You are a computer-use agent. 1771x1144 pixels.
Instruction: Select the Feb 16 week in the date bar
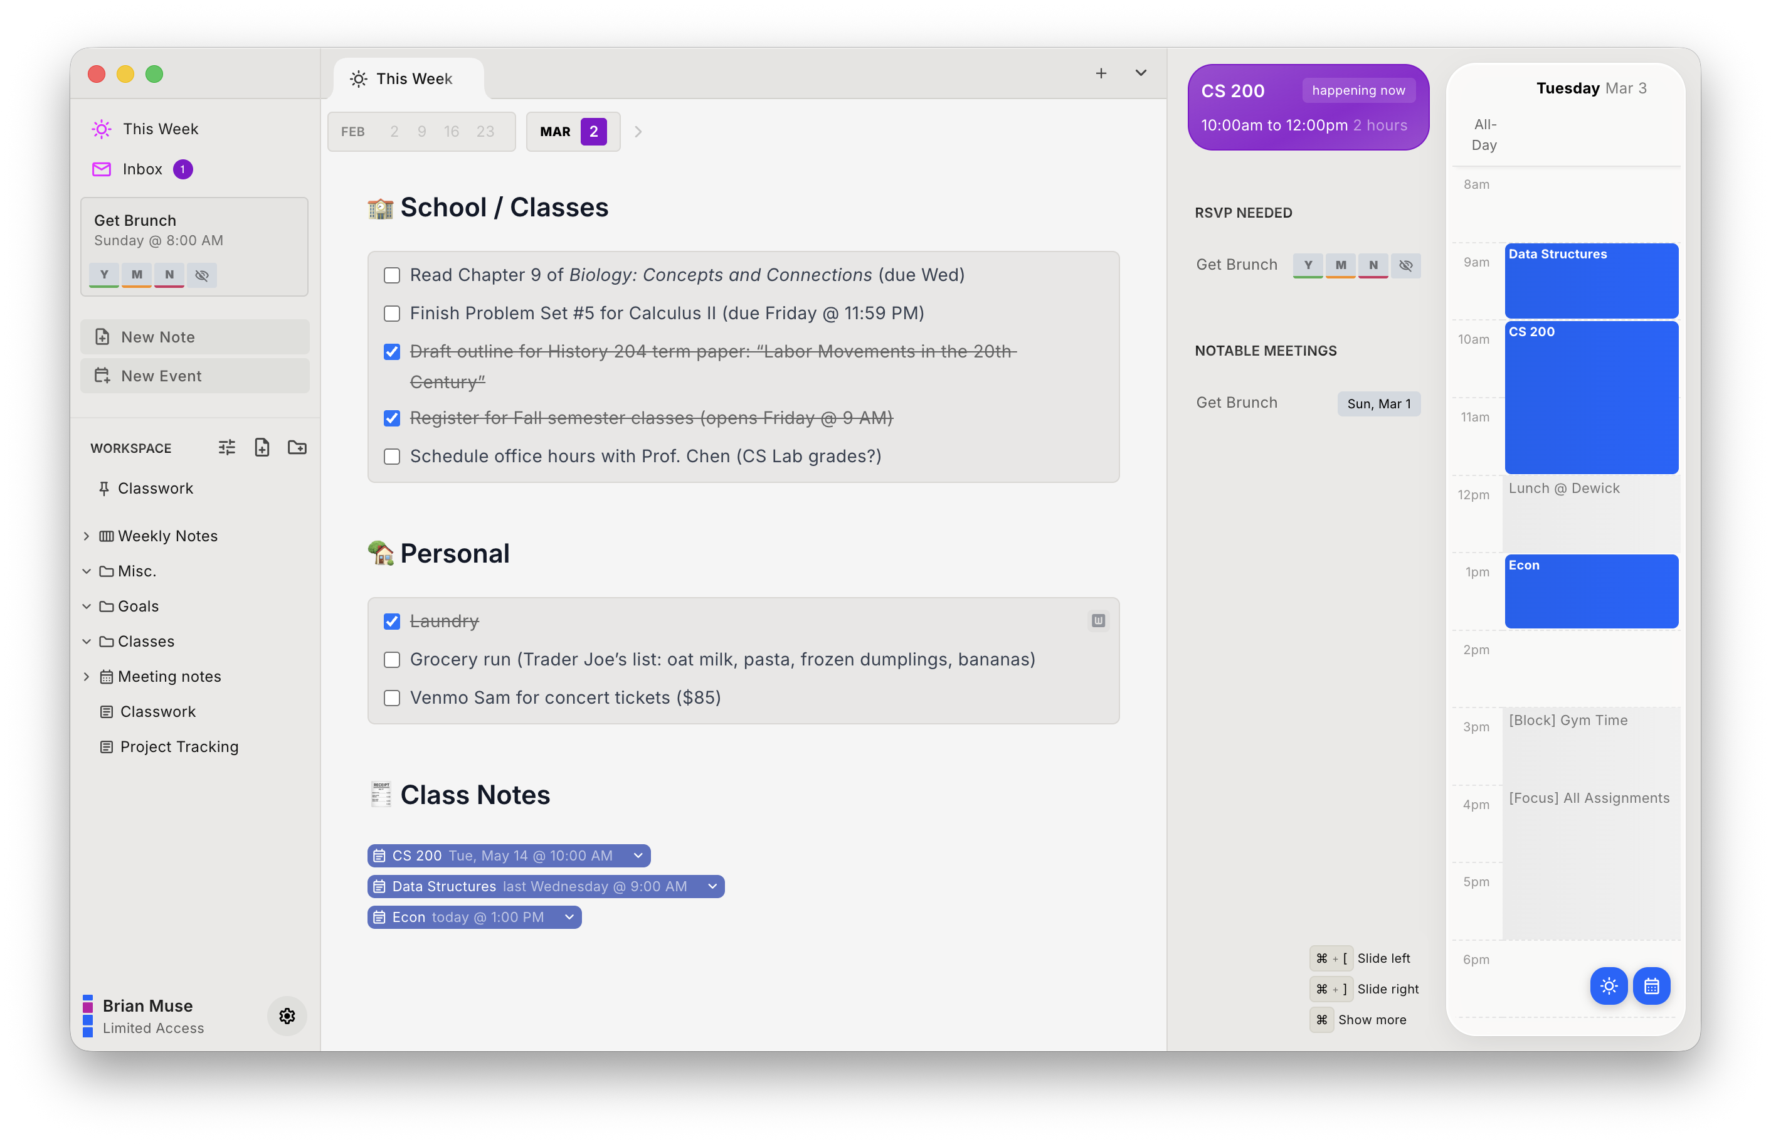pos(451,132)
